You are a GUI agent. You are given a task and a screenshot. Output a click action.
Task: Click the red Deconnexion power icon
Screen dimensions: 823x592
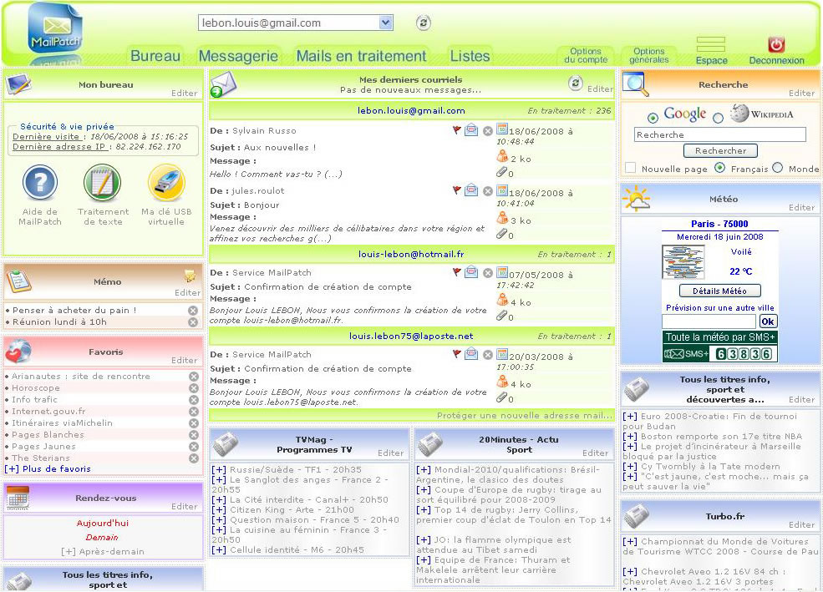pyautogui.click(x=776, y=45)
